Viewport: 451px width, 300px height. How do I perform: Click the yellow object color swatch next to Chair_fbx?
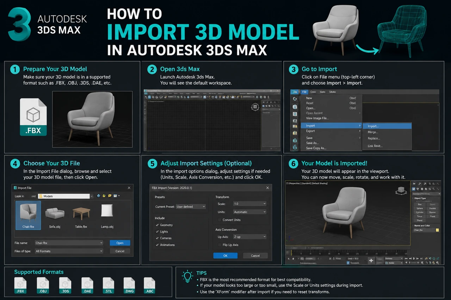point(437,230)
